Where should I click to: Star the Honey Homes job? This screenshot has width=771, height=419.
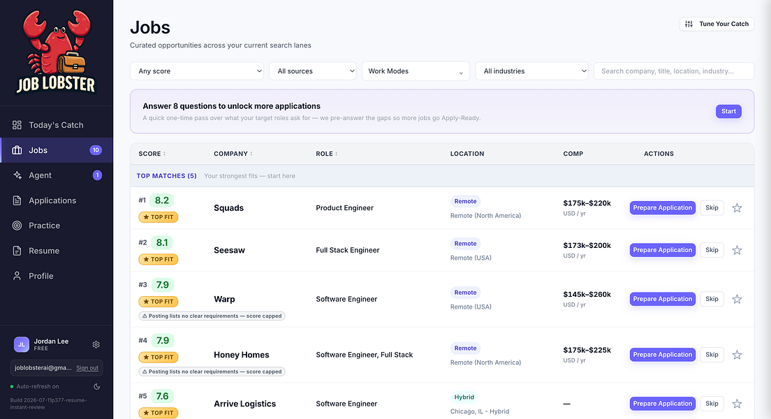click(x=737, y=355)
